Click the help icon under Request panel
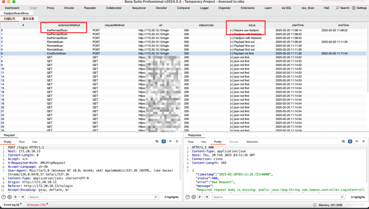 coord(3,197)
